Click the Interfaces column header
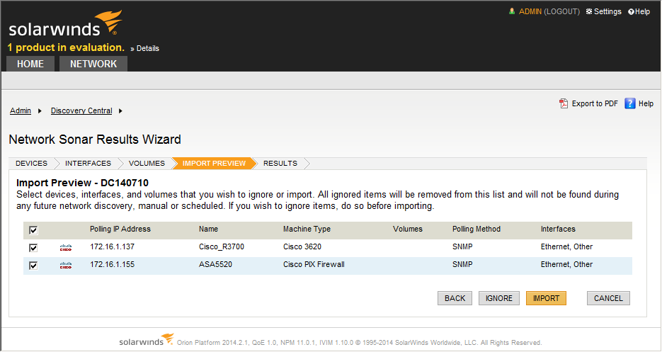662x352 pixels. coord(558,229)
